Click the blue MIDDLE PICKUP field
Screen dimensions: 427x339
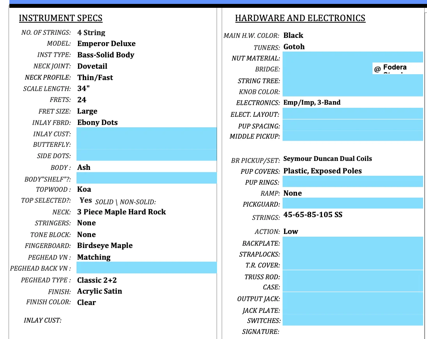click(353, 136)
